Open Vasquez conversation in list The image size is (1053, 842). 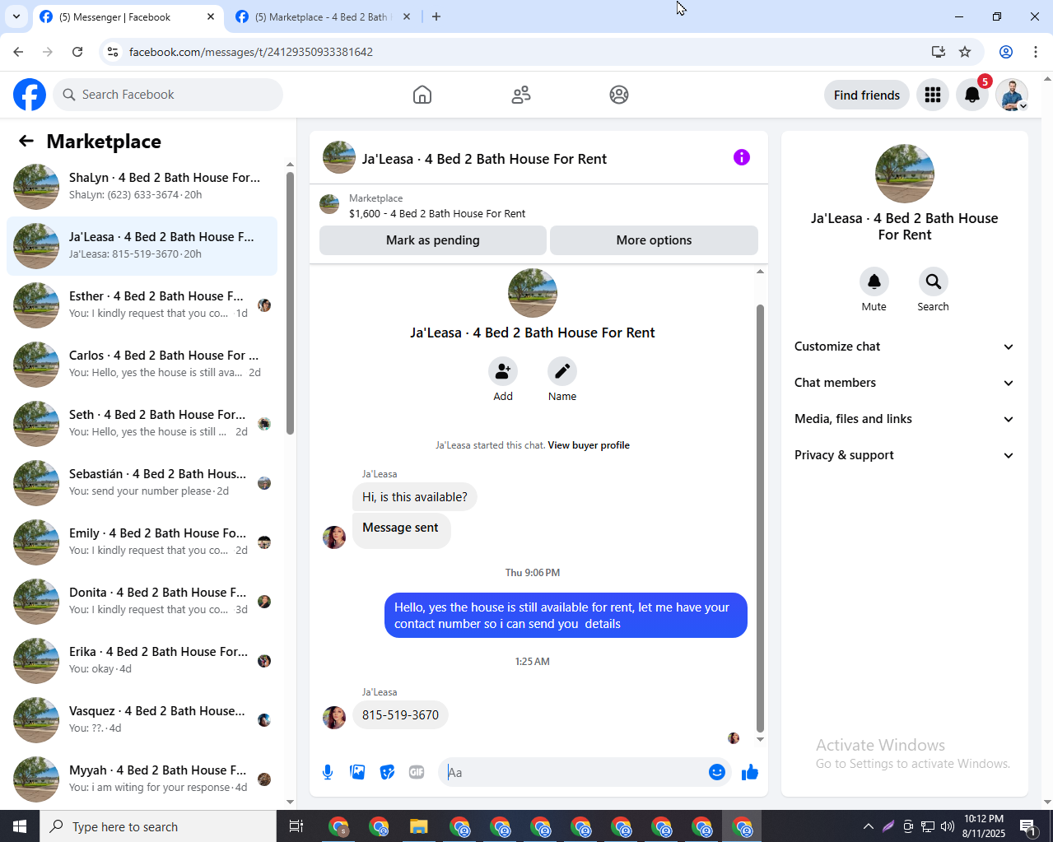(x=142, y=720)
